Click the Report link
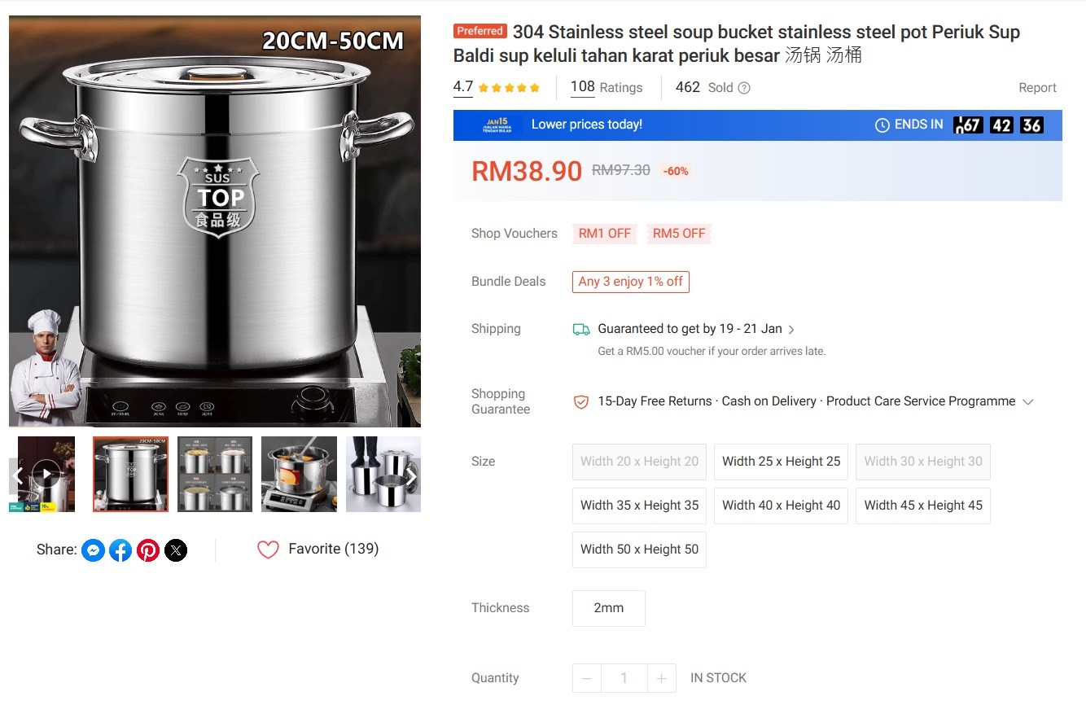The height and width of the screenshot is (705, 1086). click(x=1037, y=88)
